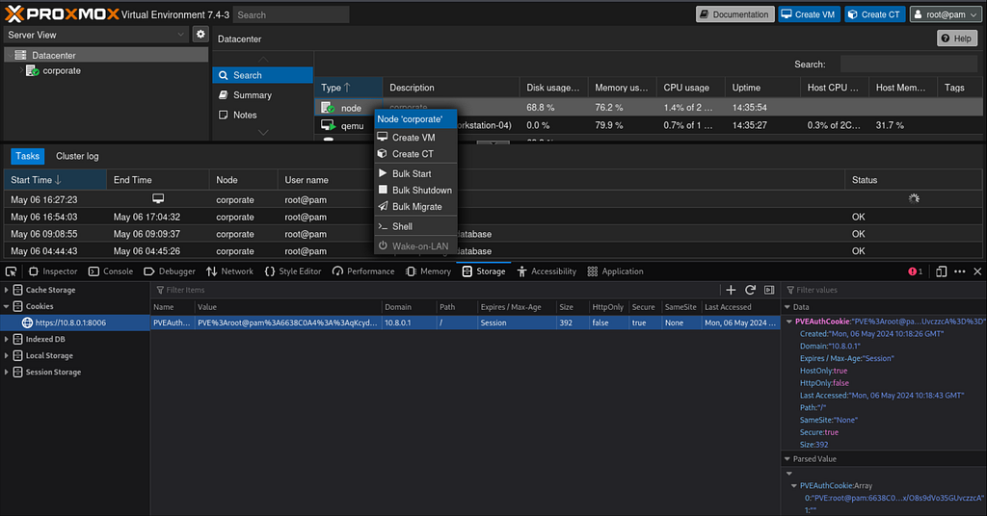Click the Help button
The image size is (987, 516).
(956, 39)
